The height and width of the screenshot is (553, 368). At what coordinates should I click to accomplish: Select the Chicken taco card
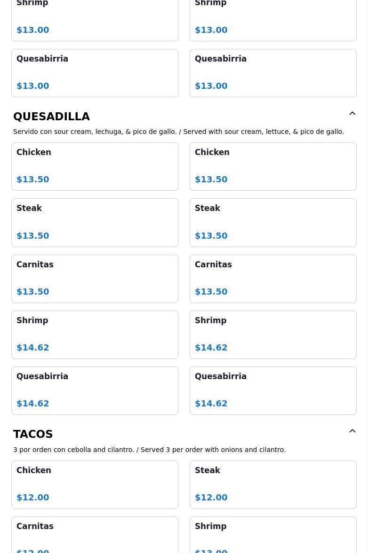point(95,484)
